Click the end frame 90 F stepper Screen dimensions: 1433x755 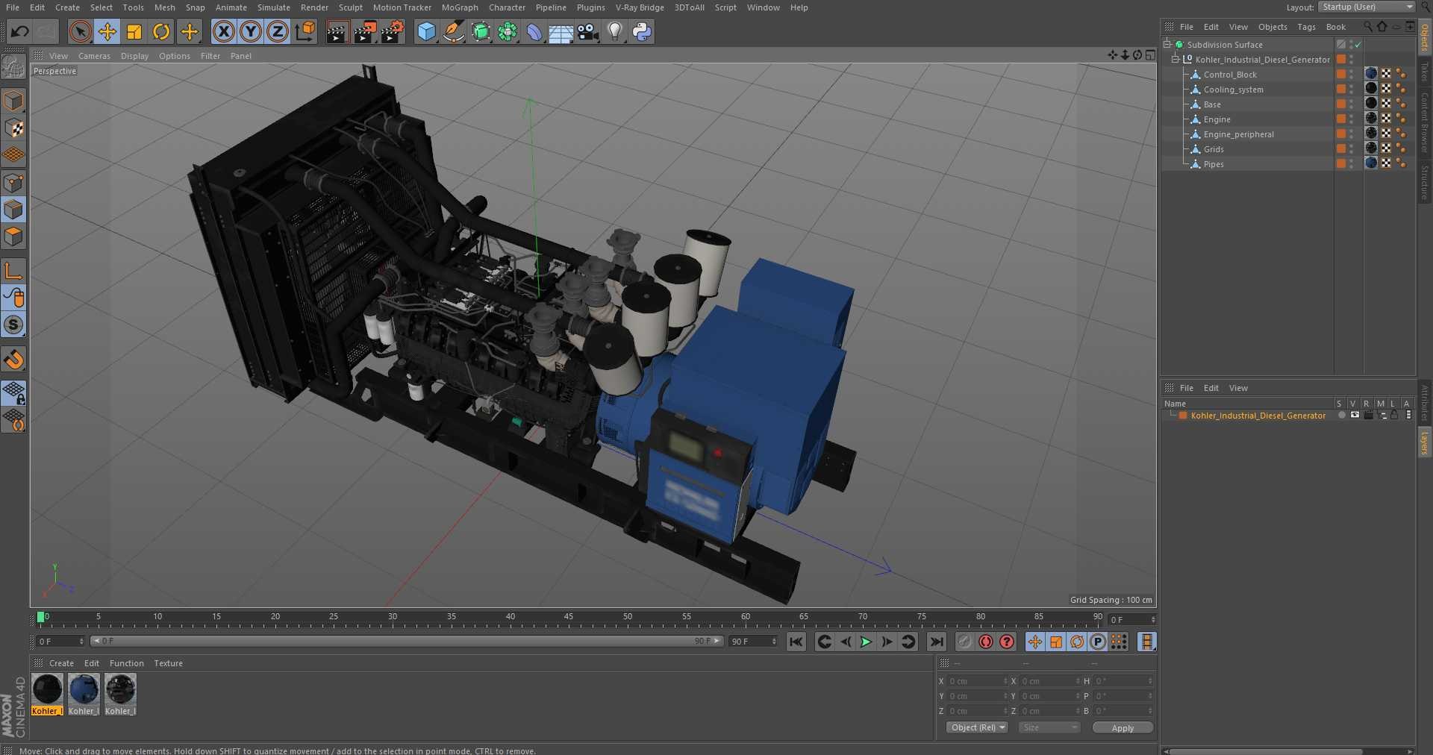coord(774,642)
